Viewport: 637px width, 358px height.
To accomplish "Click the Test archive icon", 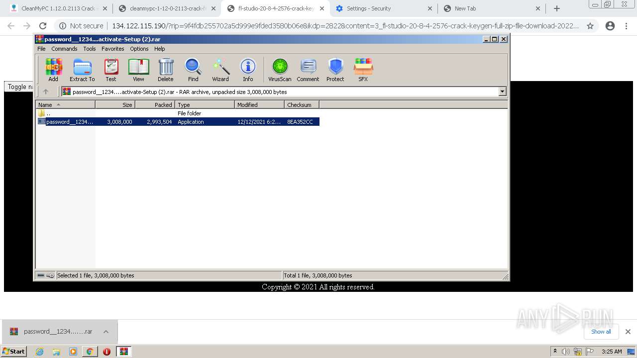I will pos(111,70).
